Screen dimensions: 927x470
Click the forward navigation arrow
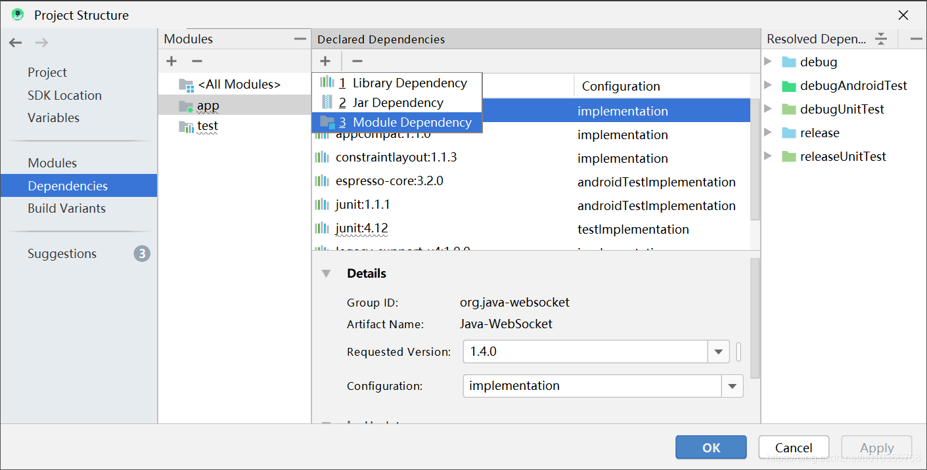click(41, 42)
